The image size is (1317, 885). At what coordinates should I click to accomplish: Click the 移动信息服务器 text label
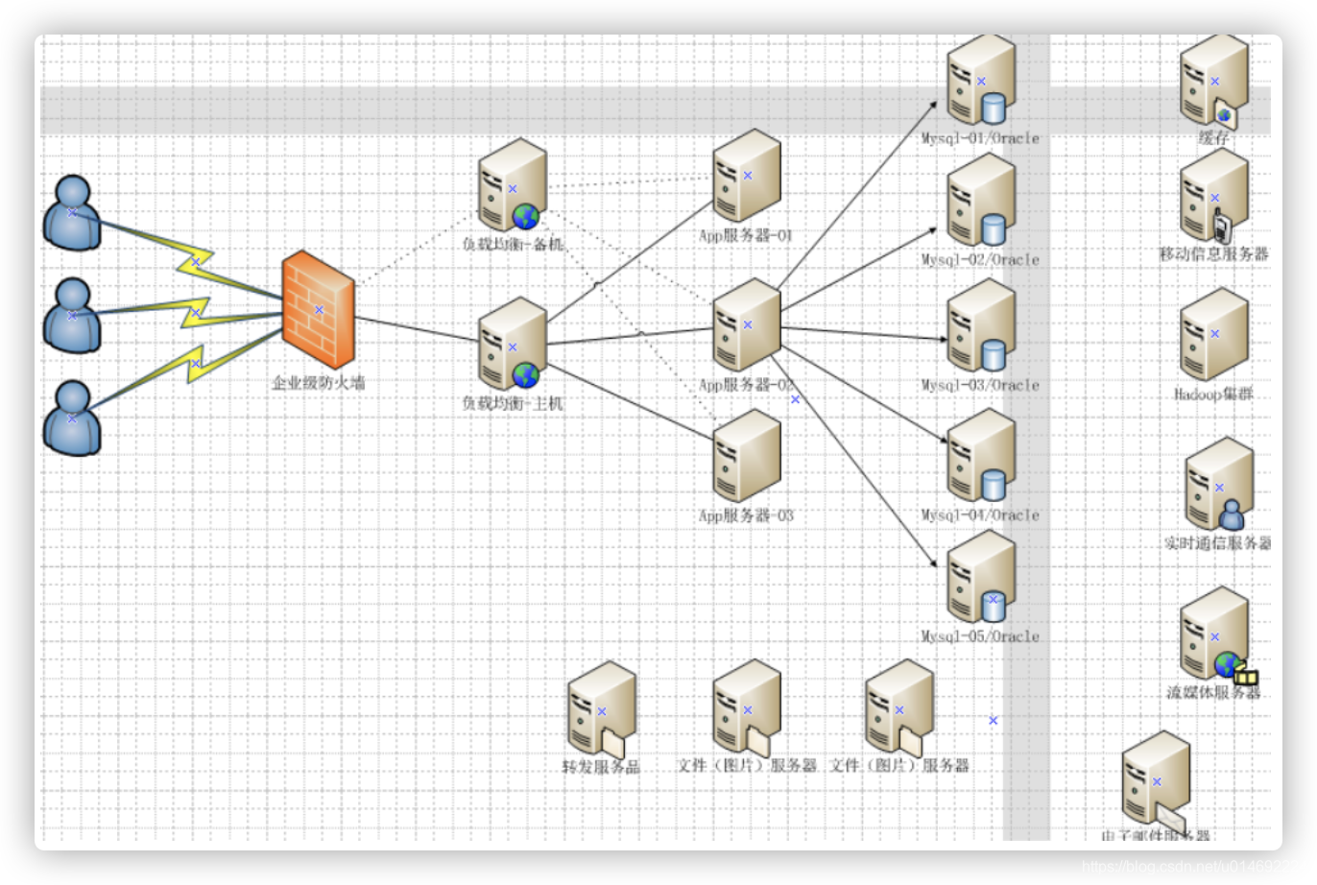click(x=1214, y=254)
